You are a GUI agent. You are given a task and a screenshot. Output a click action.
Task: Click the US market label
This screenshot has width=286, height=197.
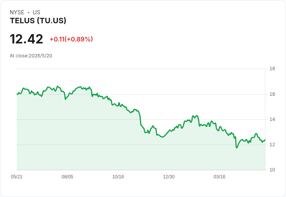(x=37, y=12)
